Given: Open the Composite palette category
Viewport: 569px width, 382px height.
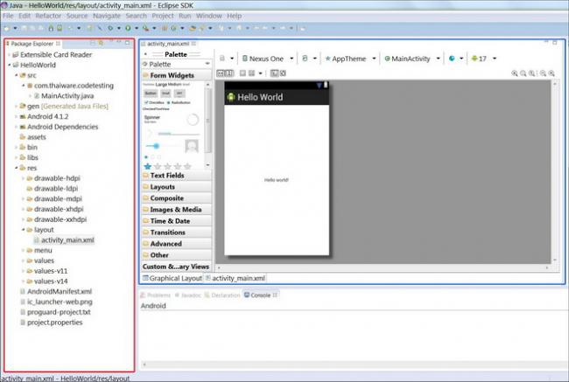Looking at the screenshot, I should (x=176, y=198).
